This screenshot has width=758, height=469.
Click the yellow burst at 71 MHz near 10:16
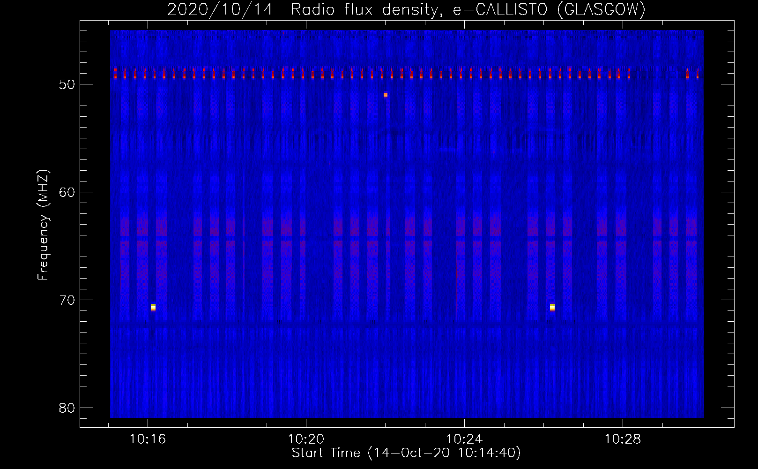pyautogui.click(x=153, y=307)
